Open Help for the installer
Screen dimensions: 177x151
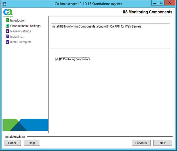(x=32, y=143)
